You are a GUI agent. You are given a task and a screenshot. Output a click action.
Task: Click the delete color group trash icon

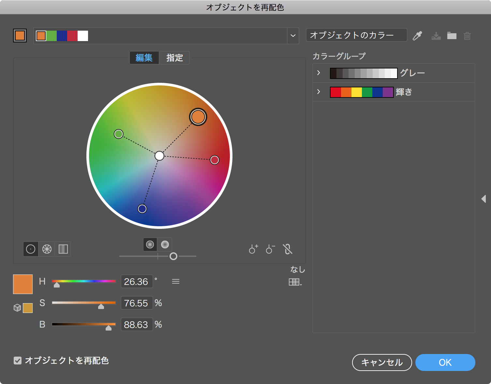pyautogui.click(x=467, y=36)
